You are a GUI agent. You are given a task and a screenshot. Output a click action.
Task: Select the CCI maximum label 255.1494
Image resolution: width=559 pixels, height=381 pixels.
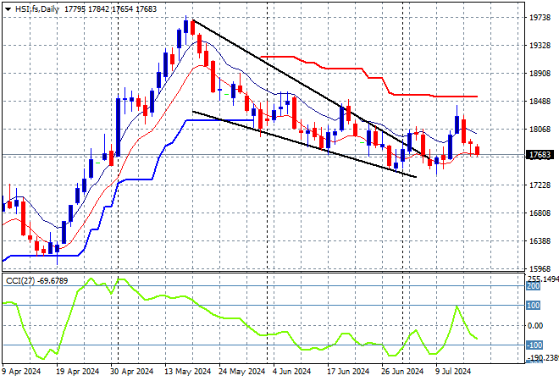point(543,279)
